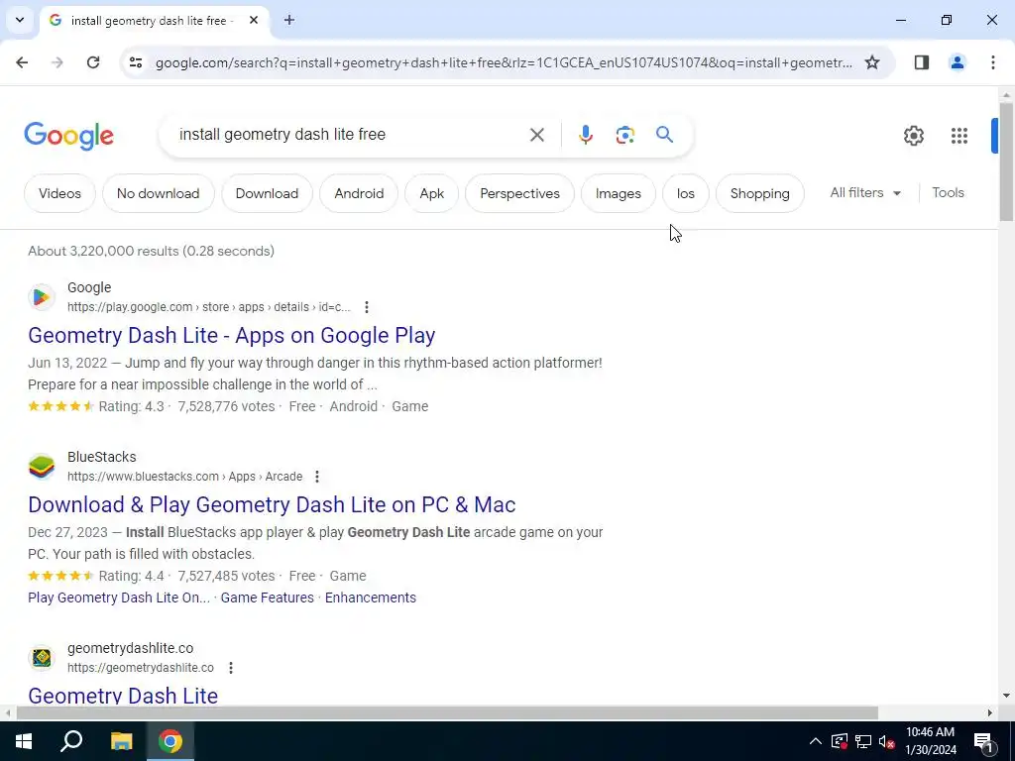Select the Apk filter chip
The width and height of the screenshot is (1015, 761).
pyautogui.click(x=432, y=193)
